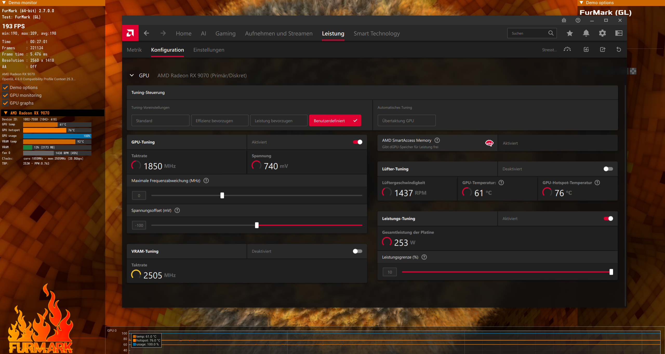Click the bug report icon
665x354 pixels.
[564, 20]
